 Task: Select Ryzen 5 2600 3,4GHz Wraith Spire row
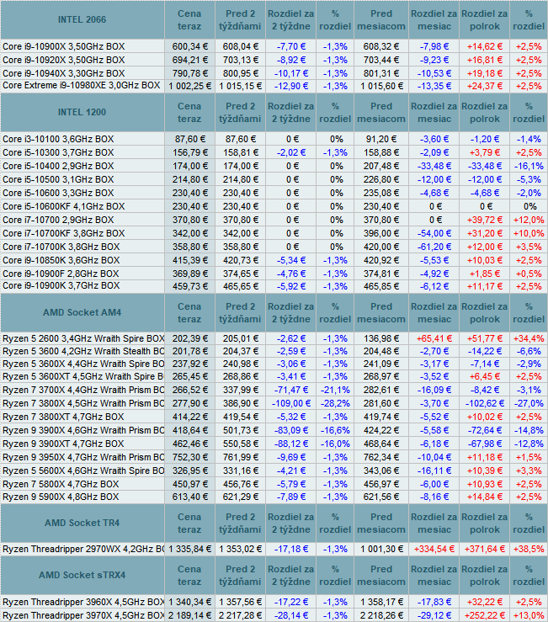pyautogui.click(x=83, y=338)
